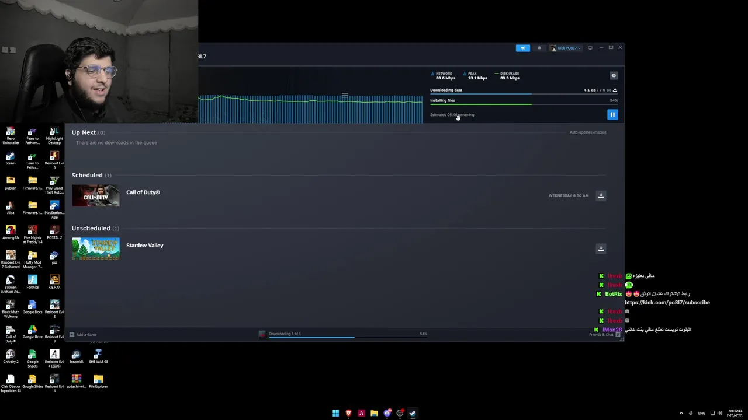The image size is (748, 420).
Task: Click the Stardew Valley title text
Action: pyautogui.click(x=144, y=246)
